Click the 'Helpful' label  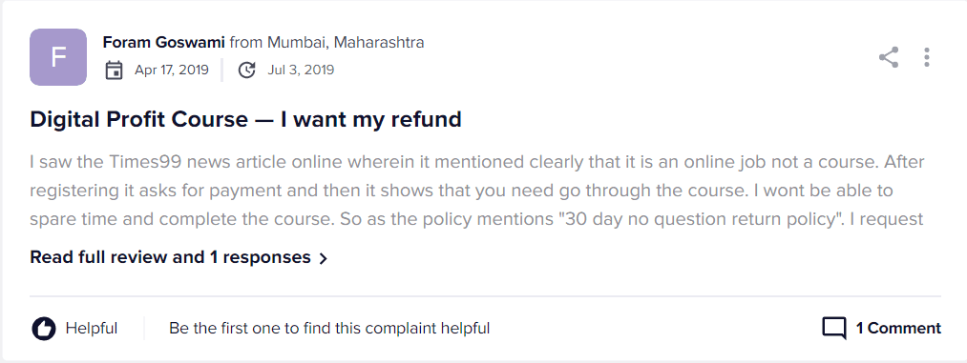coord(92,329)
